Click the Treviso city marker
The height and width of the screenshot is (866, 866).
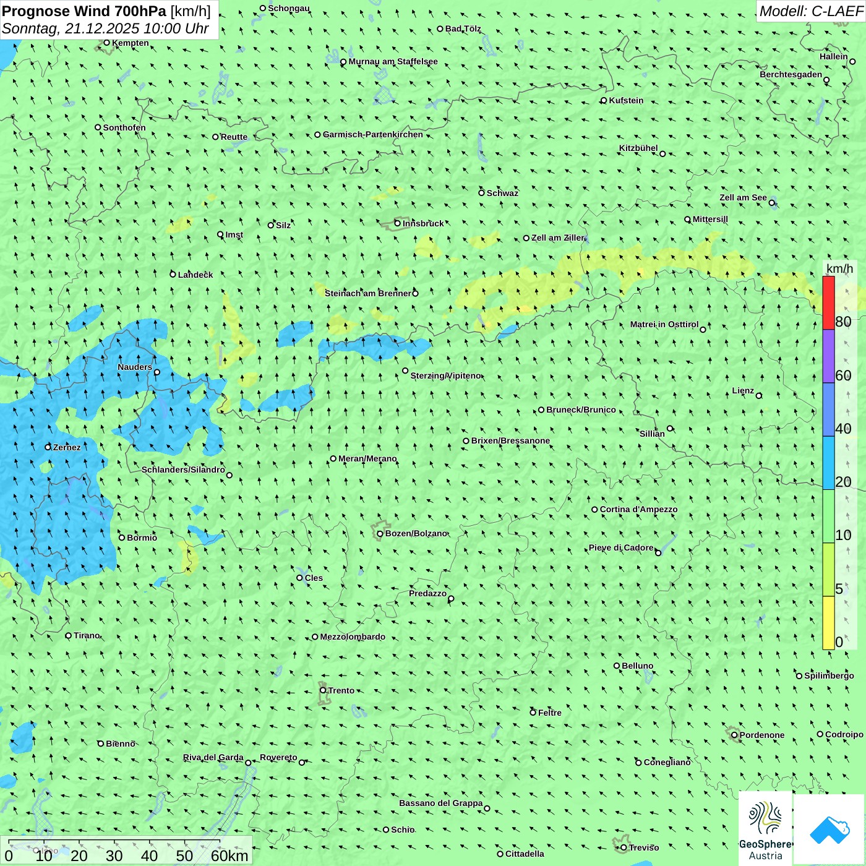624,847
